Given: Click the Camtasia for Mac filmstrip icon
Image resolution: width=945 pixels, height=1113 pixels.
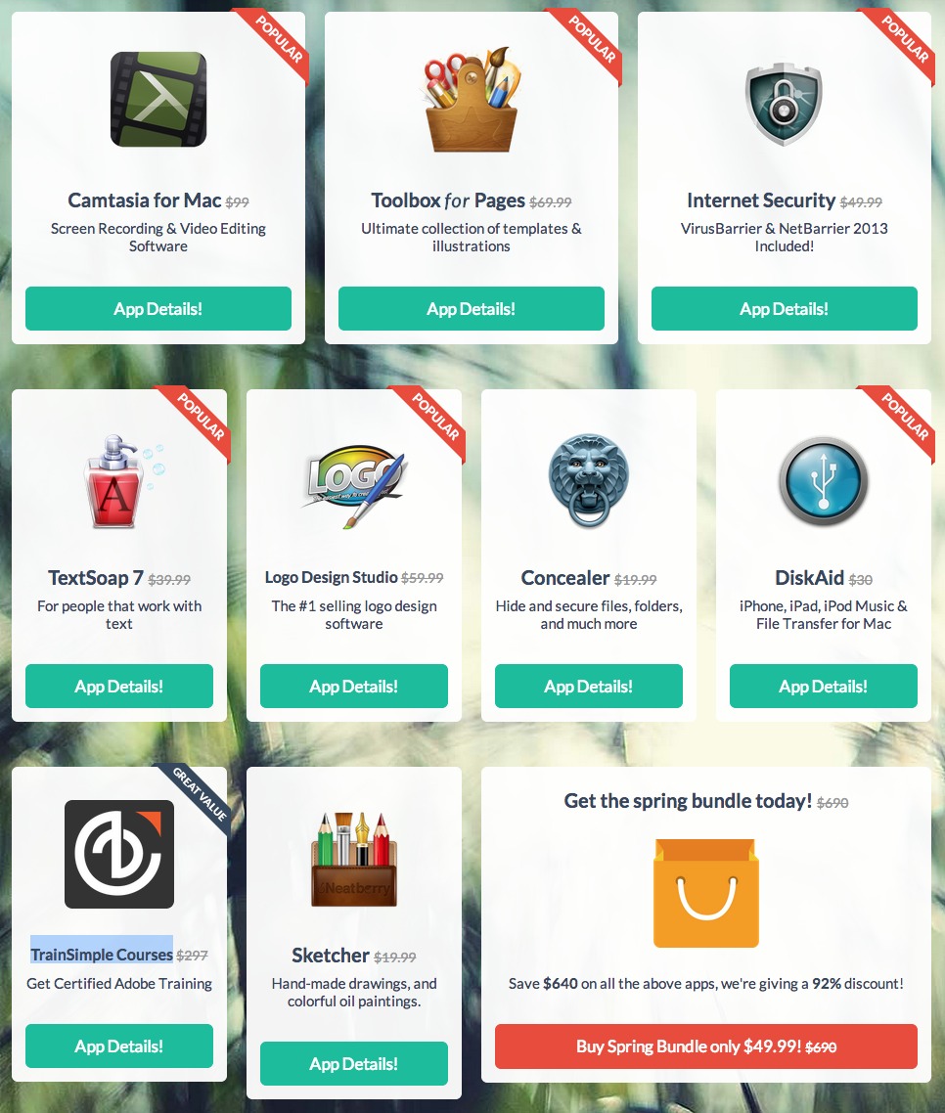Looking at the screenshot, I should pos(158,100).
